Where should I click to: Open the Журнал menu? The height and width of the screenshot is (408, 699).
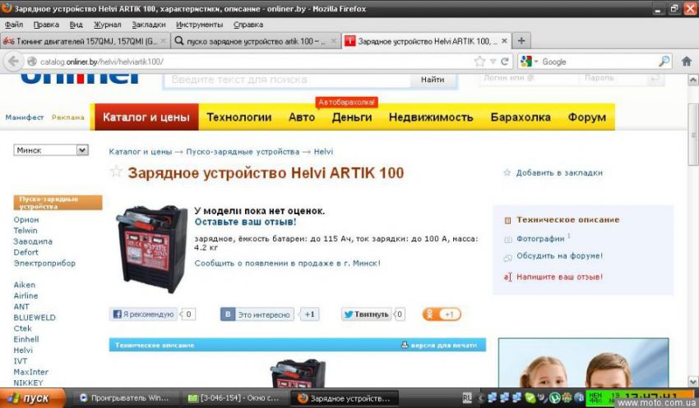point(108,25)
